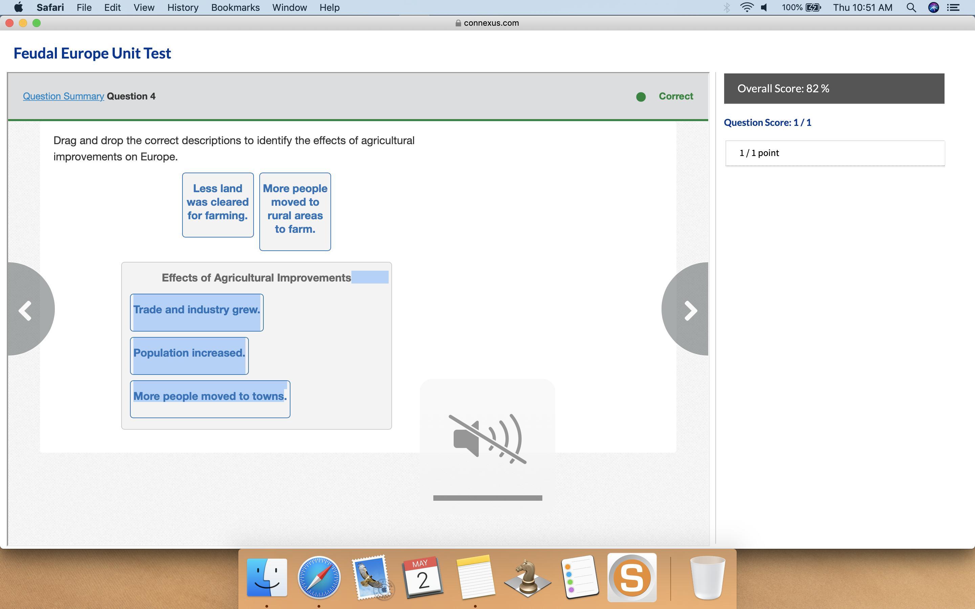Image resolution: width=975 pixels, height=609 pixels.
Task: Open Reminders from the dock
Action: pyautogui.click(x=579, y=577)
